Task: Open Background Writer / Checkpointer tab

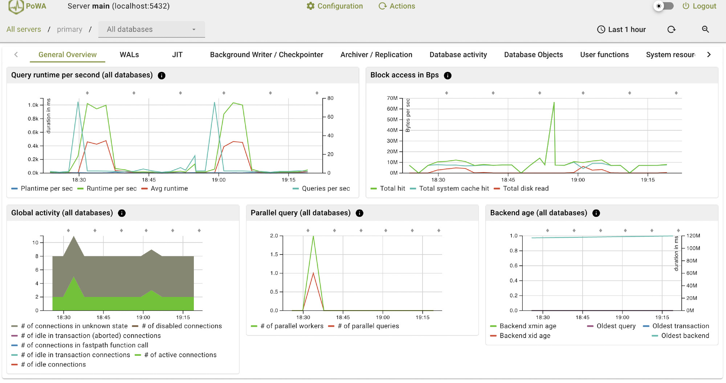Action: point(266,54)
